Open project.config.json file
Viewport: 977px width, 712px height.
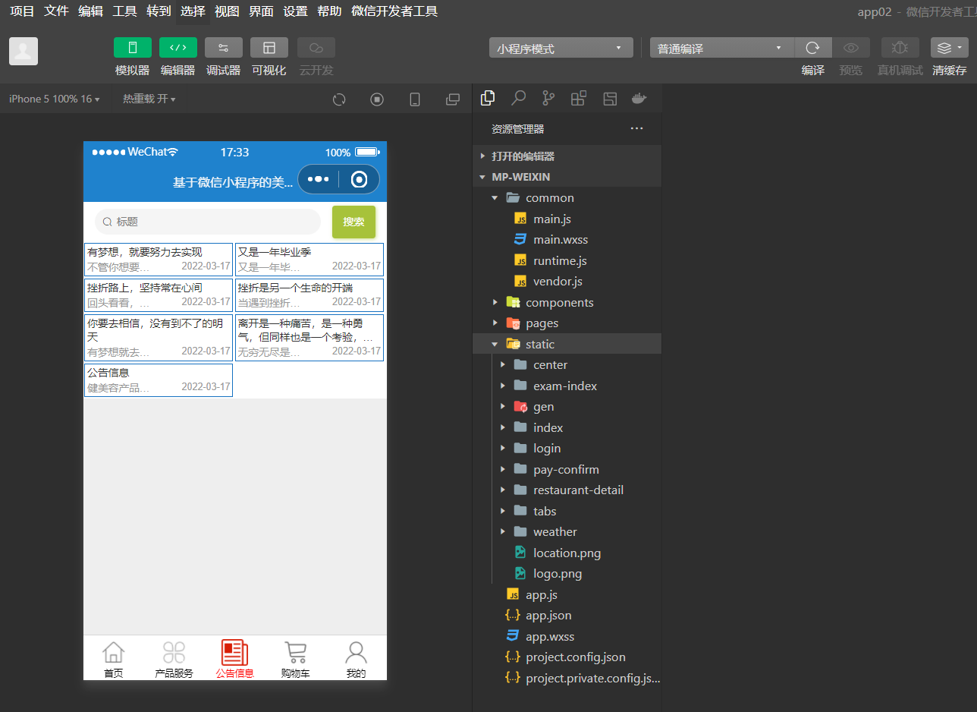567,657
